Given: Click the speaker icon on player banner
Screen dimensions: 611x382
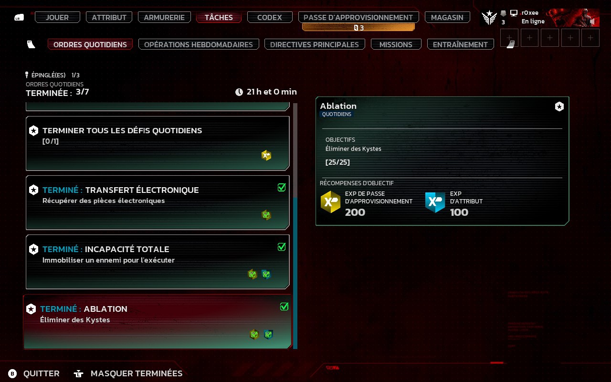Looking at the screenshot, I should pos(592,21).
